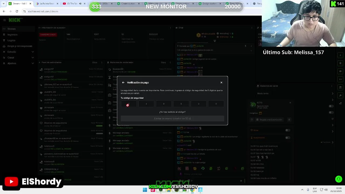This screenshot has width=345, height=194.
Task: Open the green support headset chat bubble
Action: [339, 179]
